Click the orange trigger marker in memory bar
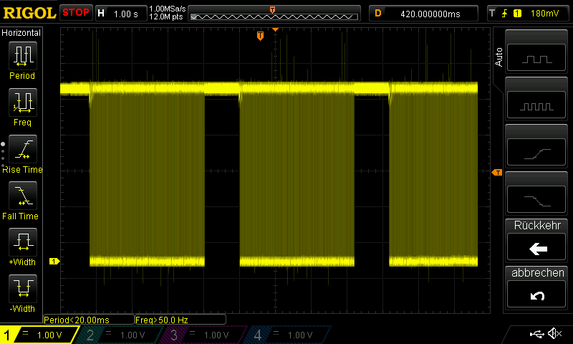The height and width of the screenshot is (344, 573). tap(272, 10)
